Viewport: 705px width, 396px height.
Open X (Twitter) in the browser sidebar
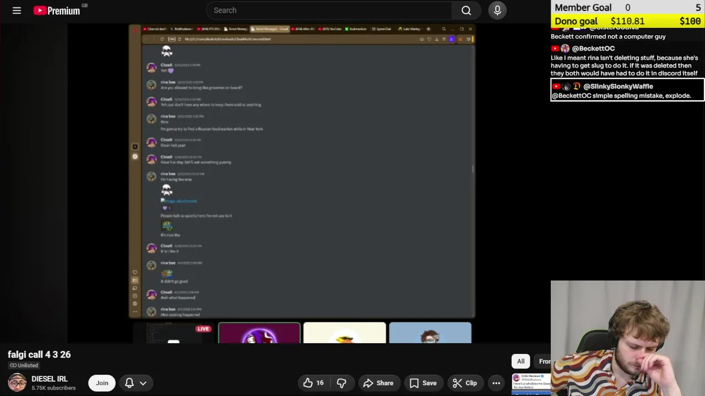point(135,147)
